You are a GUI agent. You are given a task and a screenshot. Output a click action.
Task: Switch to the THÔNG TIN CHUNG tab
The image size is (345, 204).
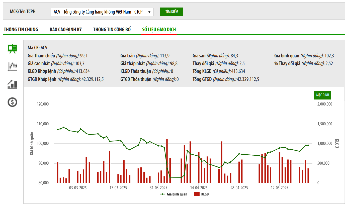(x=21, y=30)
